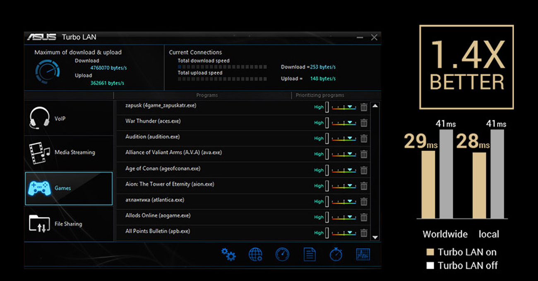Screen dimensions: 538x281
Task: Click the VoIP headset icon
Action: point(39,118)
